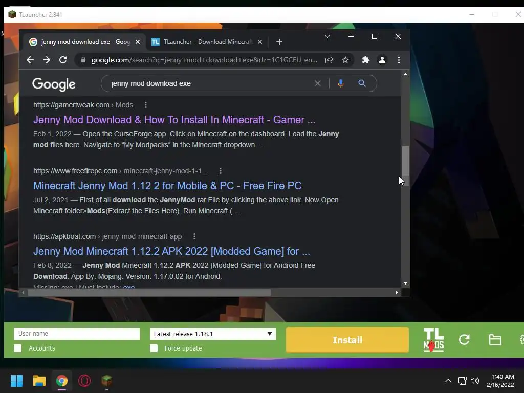Switch to jenny mod download exe tab
The height and width of the screenshot is (393, 524).
click(85, 42)
